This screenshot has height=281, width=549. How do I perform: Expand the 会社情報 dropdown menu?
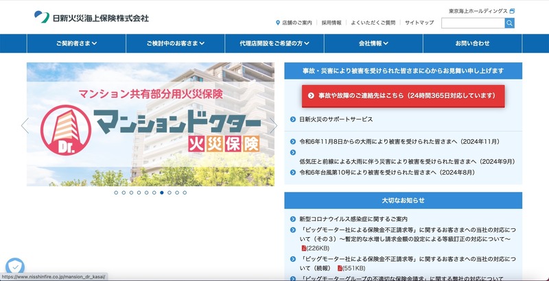[x=373, y=43]
